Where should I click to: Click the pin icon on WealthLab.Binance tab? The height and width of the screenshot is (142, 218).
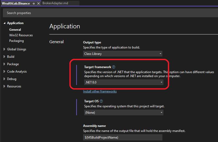pyautogui.click(x=34, y=3)
